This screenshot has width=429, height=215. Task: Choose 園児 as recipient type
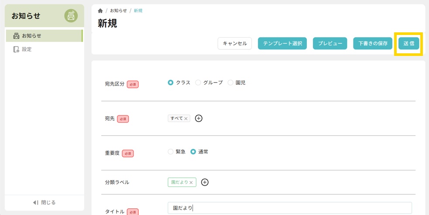coord(230,83)
